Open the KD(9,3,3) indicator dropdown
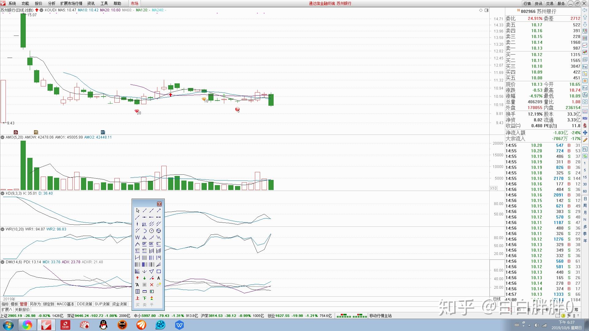Viewport: 589px width, 331px height. (x=2, y=193)
